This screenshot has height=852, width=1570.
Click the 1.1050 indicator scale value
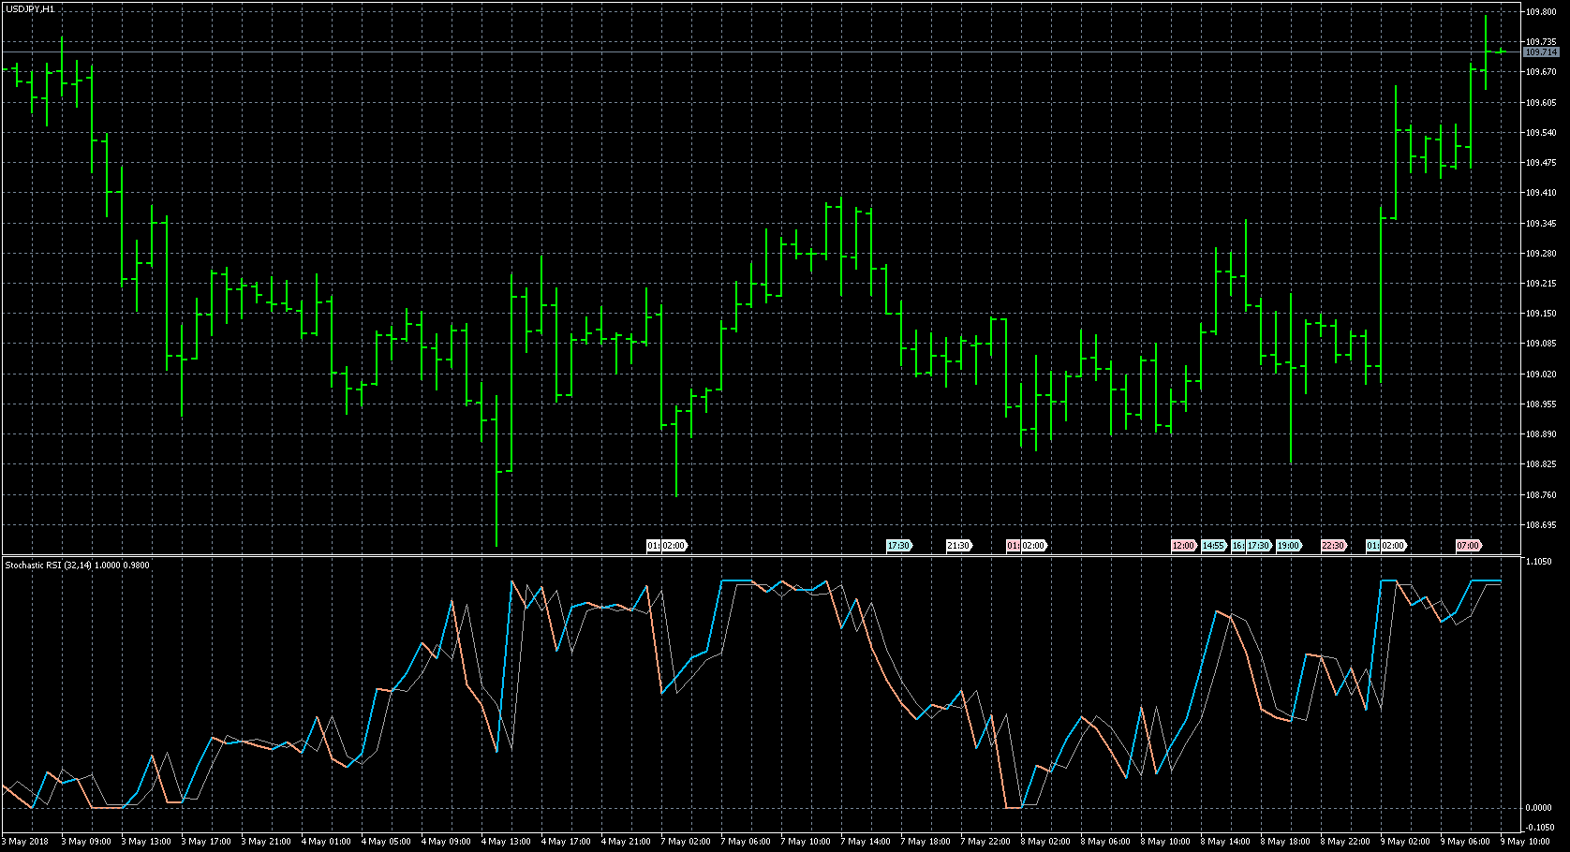(x=1539, y=562)
